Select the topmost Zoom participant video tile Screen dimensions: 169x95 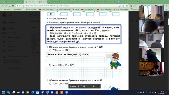click(x=152, y=12)
